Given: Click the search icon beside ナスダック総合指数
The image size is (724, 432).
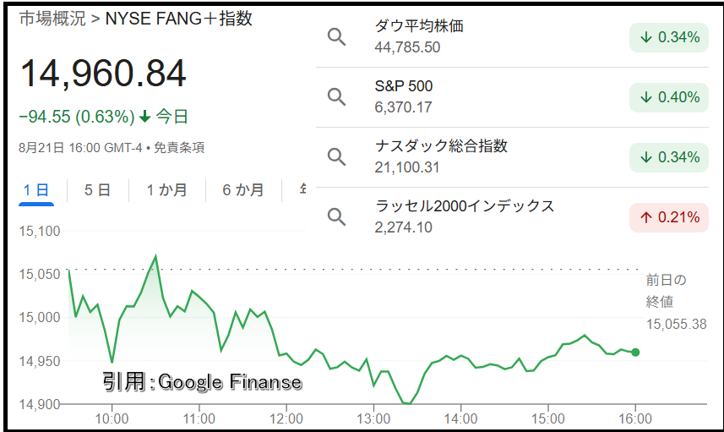Looking at the screenshot, I should pos(336,157).
